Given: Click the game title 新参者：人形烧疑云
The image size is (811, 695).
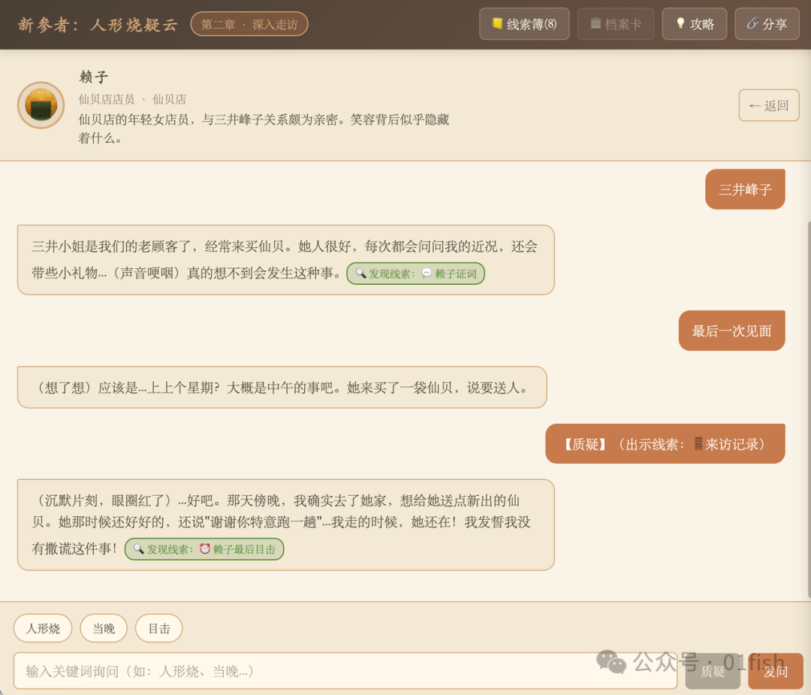Looking at the screenshot, I should 98,24.
